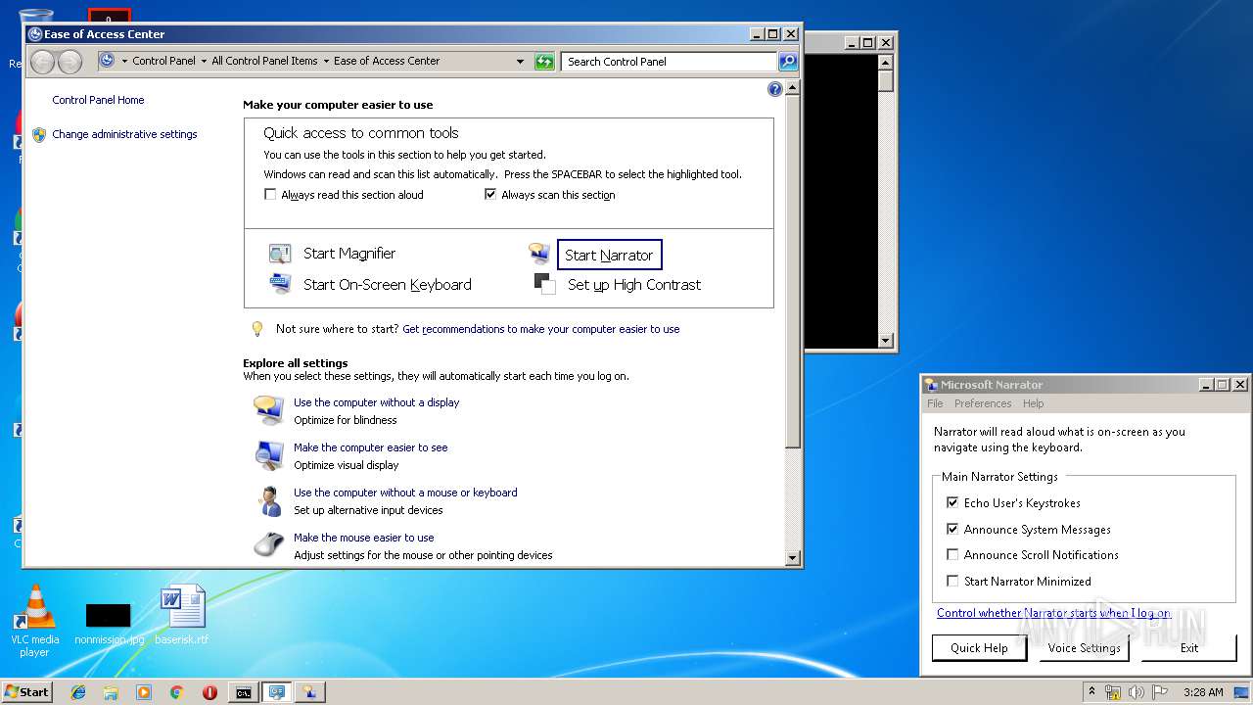Click the Start button
Viewport: 1253px width, 705px height.
(27, 692)
